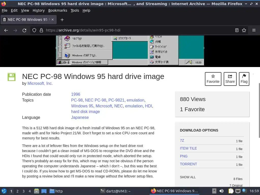
Task: Open the Japanese language link
Action: 80,117
